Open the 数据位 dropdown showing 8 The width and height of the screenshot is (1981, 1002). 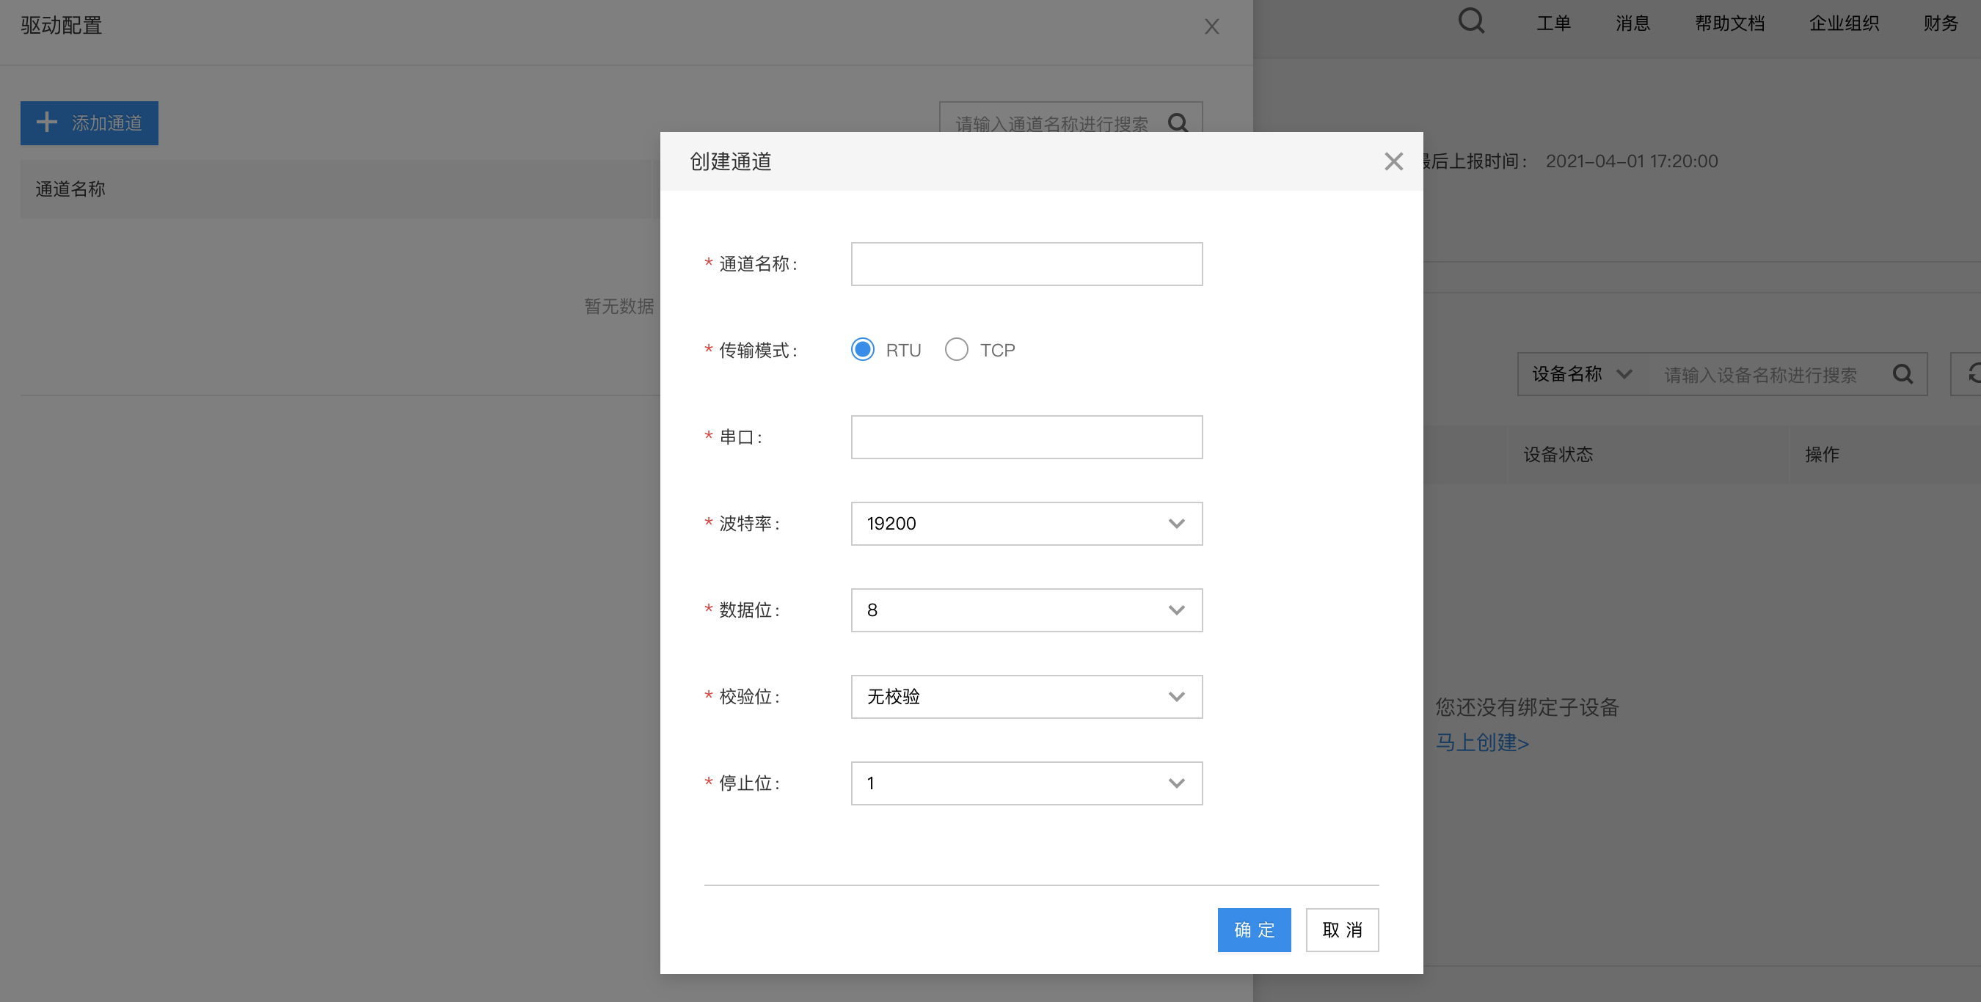tap(1026, 610)
